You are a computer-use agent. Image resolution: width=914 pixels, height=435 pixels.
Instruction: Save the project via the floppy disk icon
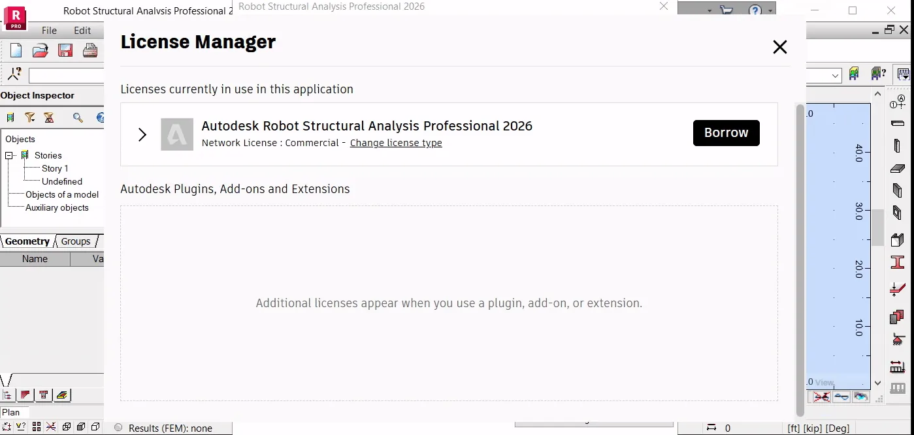click(x=65, y=50)
